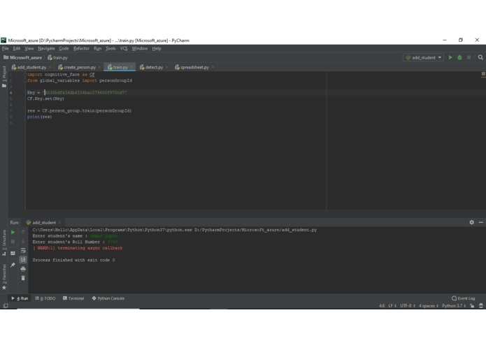Open the 6: TODO tool window
This screenshot has height=345, width=486.
[45, 298]
